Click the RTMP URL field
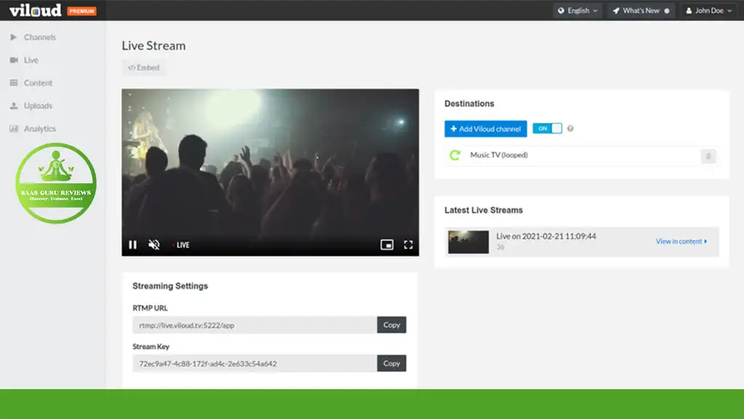Screen dimensions: 744x419 (x=255, y=325)
